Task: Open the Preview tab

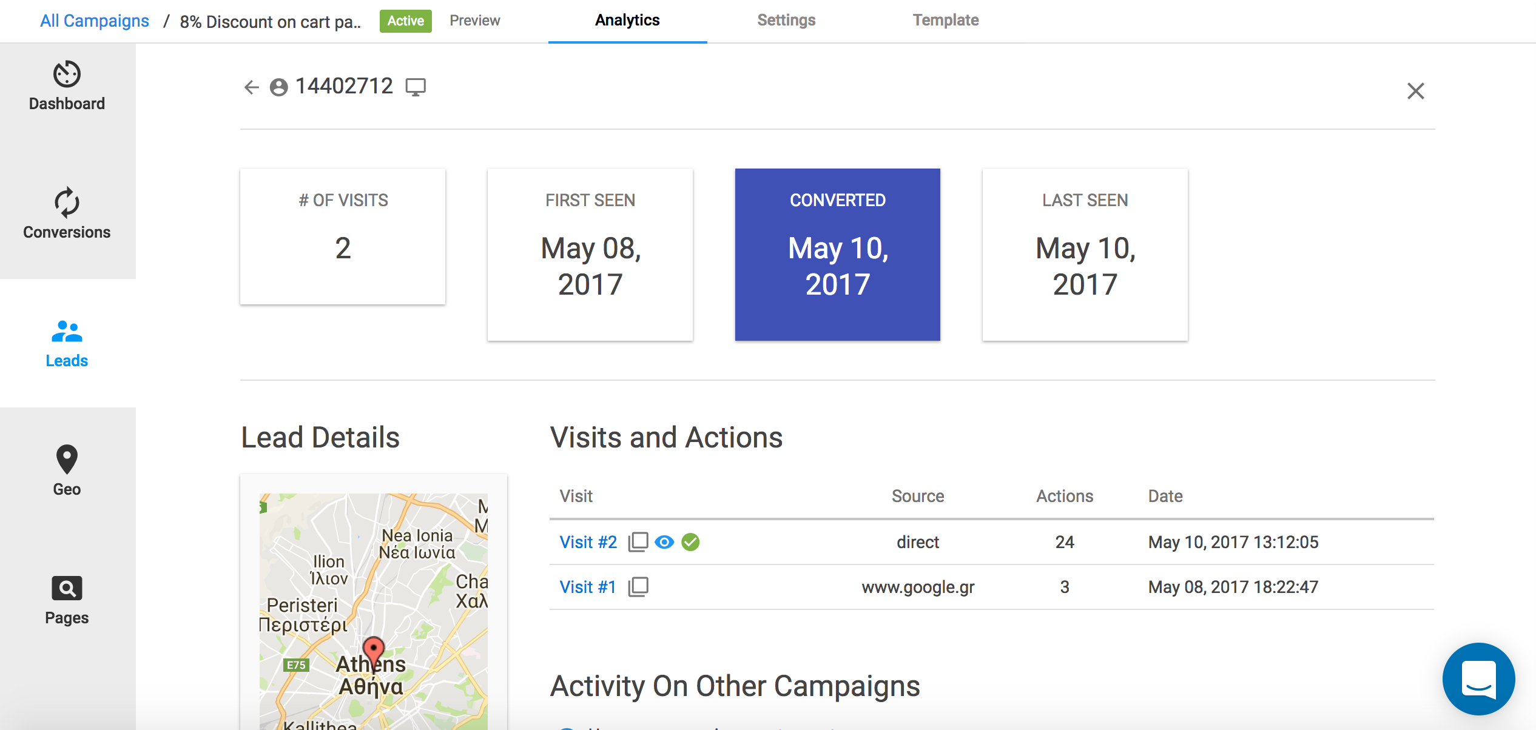Action: (474, 21)
